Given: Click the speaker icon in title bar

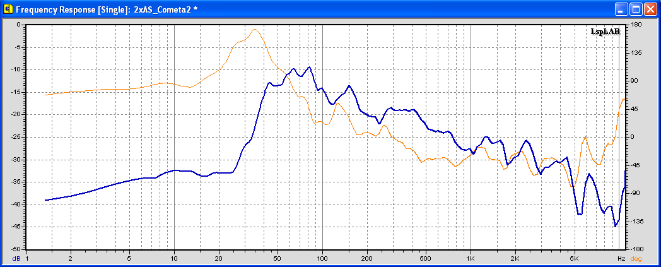Looking at the screenshot, I should tap(8, 9).
